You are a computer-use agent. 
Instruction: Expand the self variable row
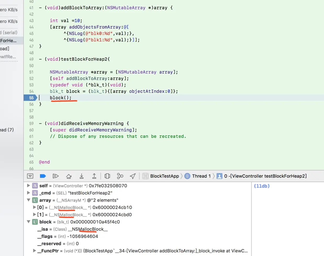click(x=28, y=186)
